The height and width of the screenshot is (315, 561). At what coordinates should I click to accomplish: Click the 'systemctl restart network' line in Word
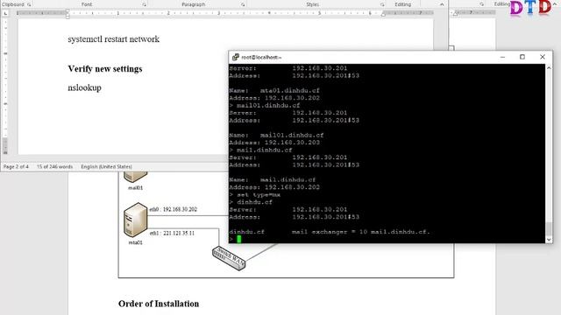(114, 38)
